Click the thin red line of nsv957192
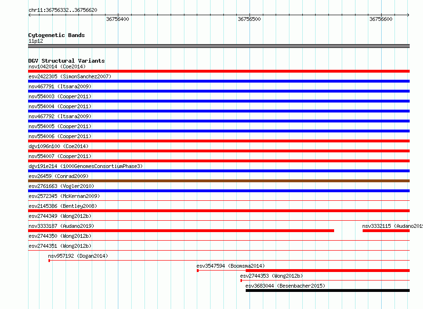 coord(229,261)
